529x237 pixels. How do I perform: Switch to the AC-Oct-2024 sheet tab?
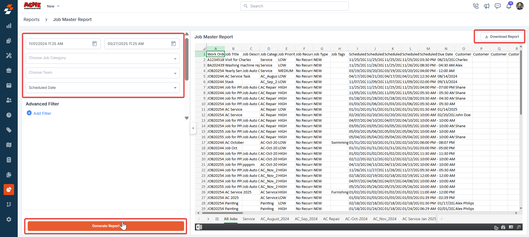coord(356,219)
